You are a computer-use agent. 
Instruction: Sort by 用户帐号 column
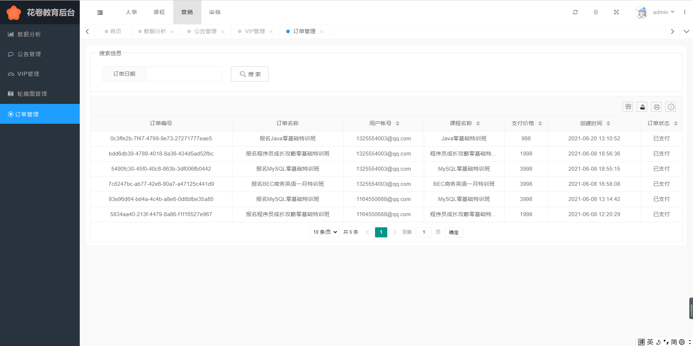(397, 123)
